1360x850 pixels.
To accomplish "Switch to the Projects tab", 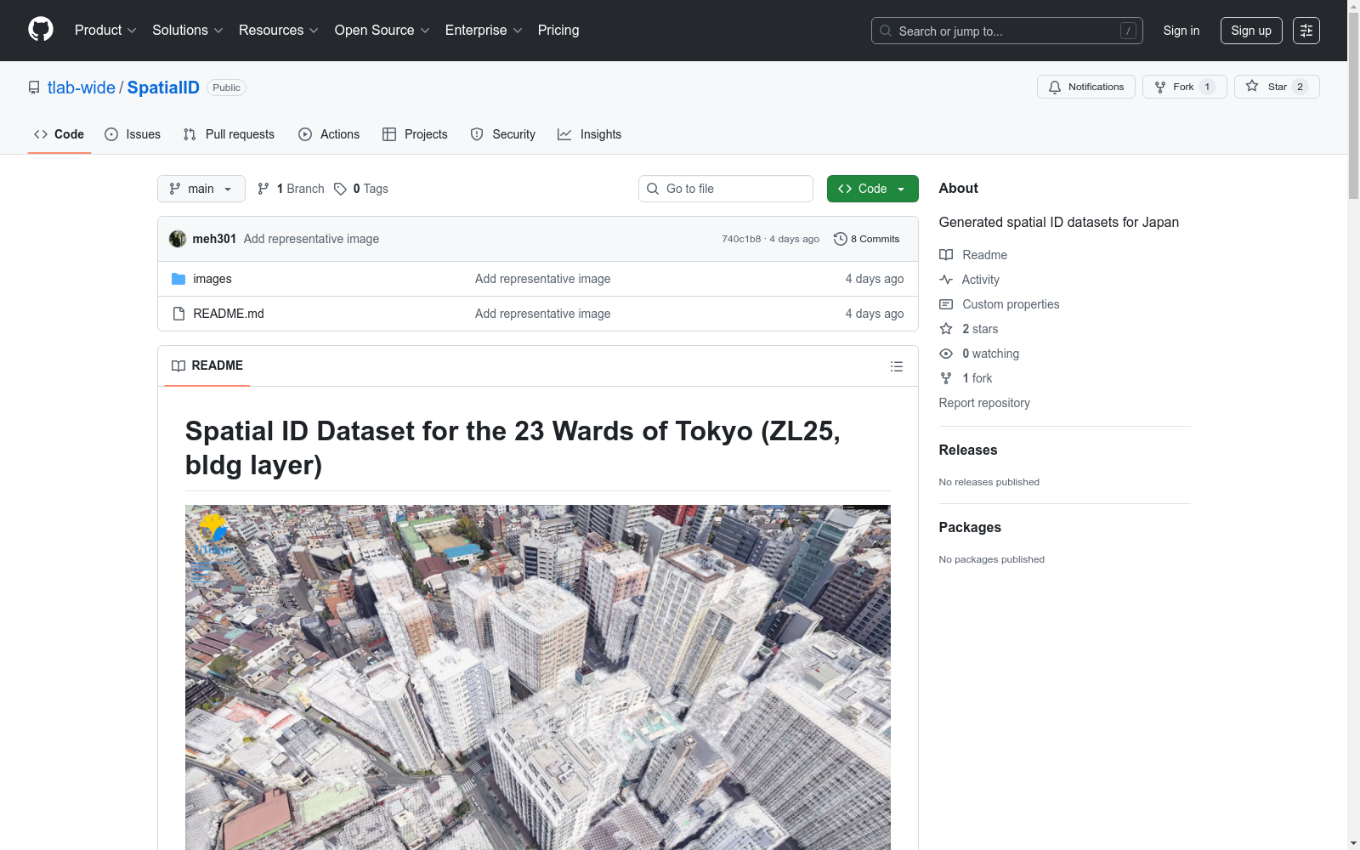I will [415, 134].
